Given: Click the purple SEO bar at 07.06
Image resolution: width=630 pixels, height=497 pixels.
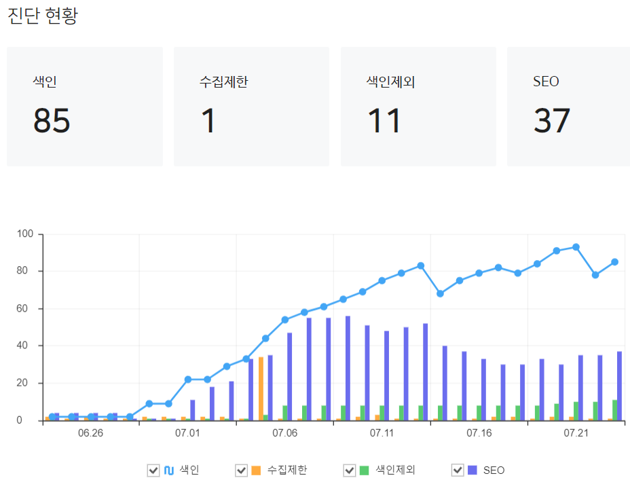Looking at the screenshot, I should (x=291, y=373).
